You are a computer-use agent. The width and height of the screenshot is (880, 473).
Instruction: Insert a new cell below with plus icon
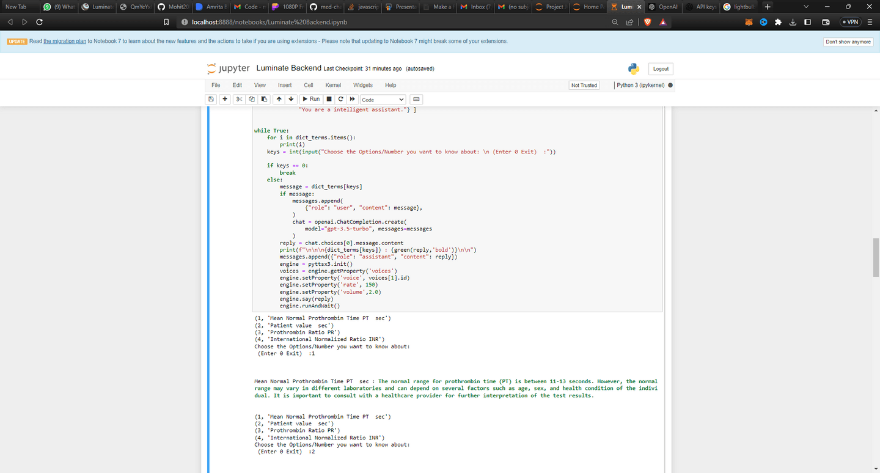pyautogui.click(x=225, y=99)
